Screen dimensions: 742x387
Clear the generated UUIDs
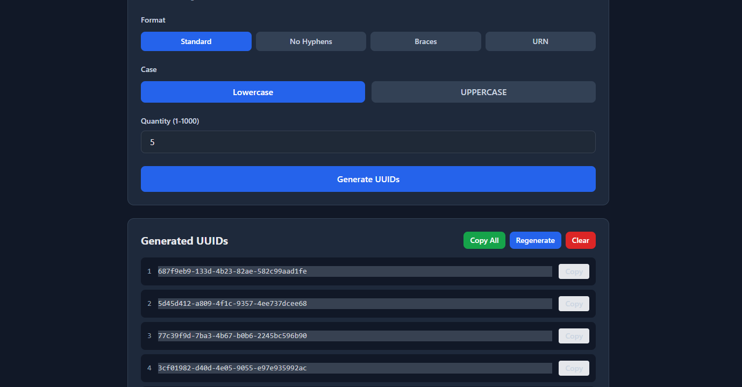tap(581, 240)
